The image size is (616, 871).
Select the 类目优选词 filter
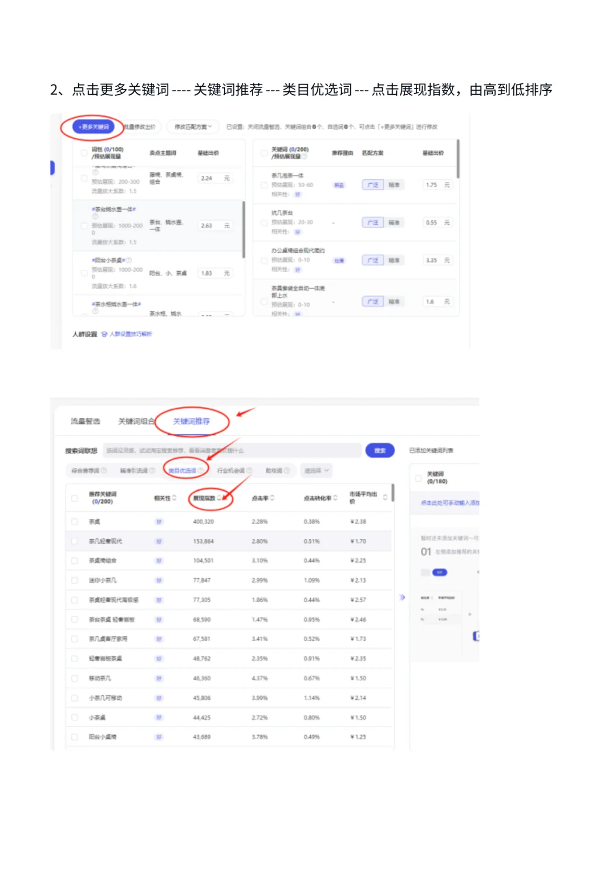point(182,471)
